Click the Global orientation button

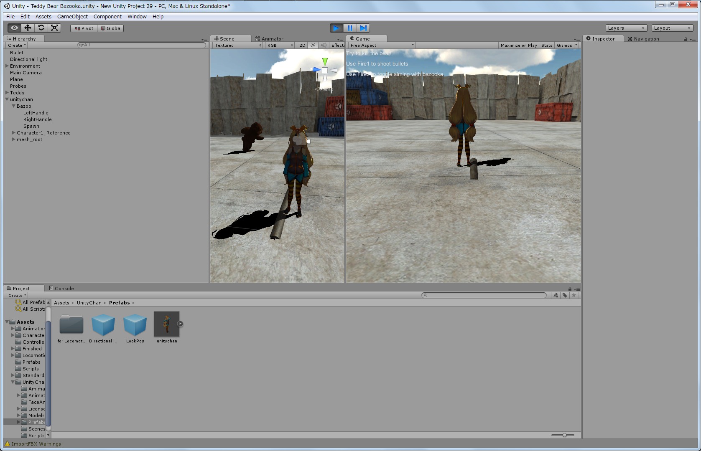click(111, 28)
